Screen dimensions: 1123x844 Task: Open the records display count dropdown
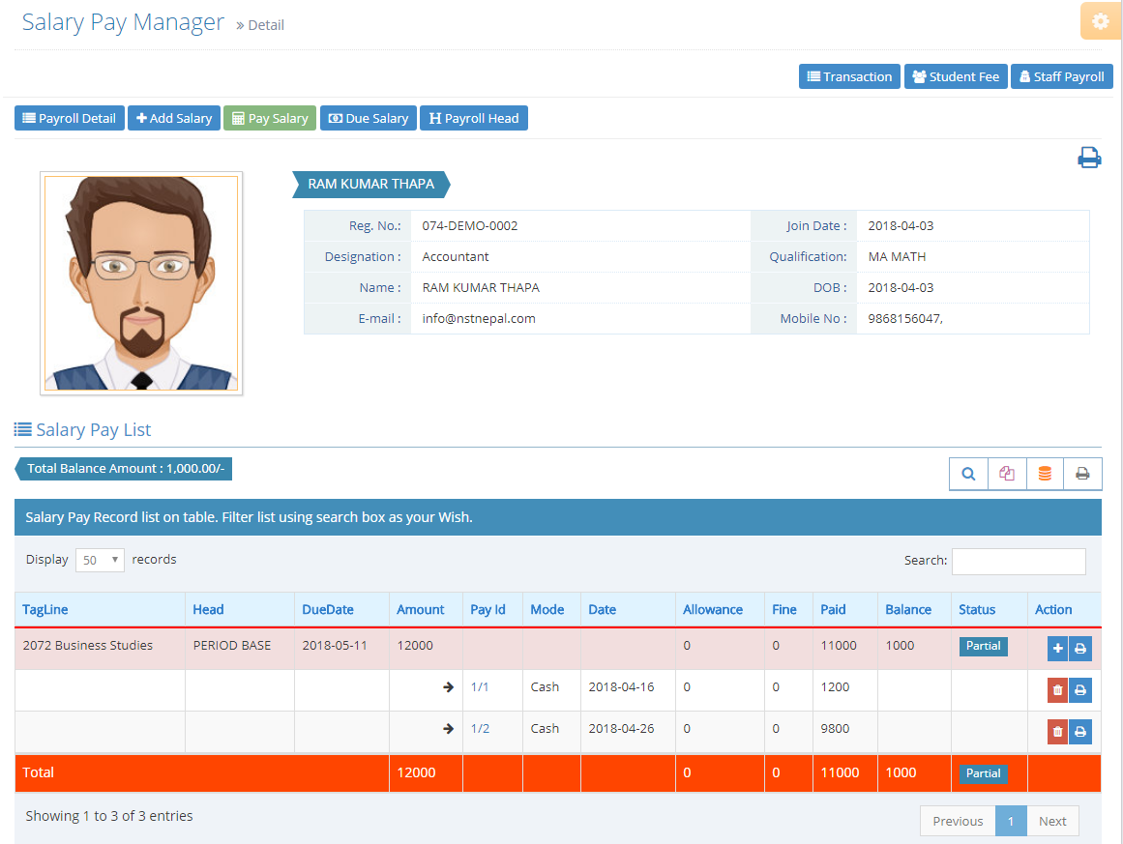coord(100,560)
